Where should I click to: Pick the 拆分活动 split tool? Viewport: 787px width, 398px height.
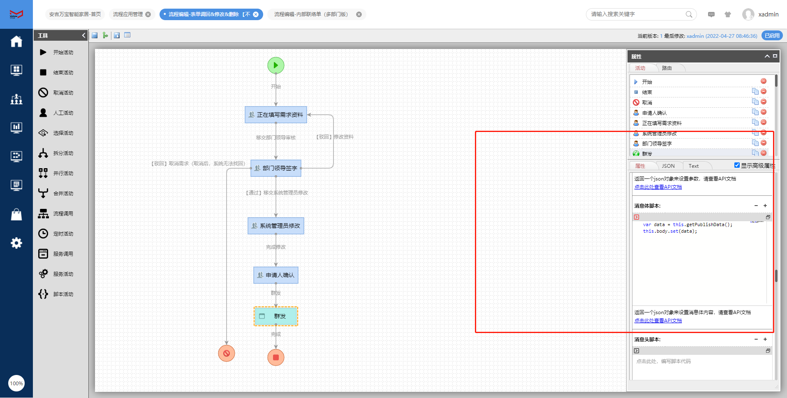[x=43, y=153]
